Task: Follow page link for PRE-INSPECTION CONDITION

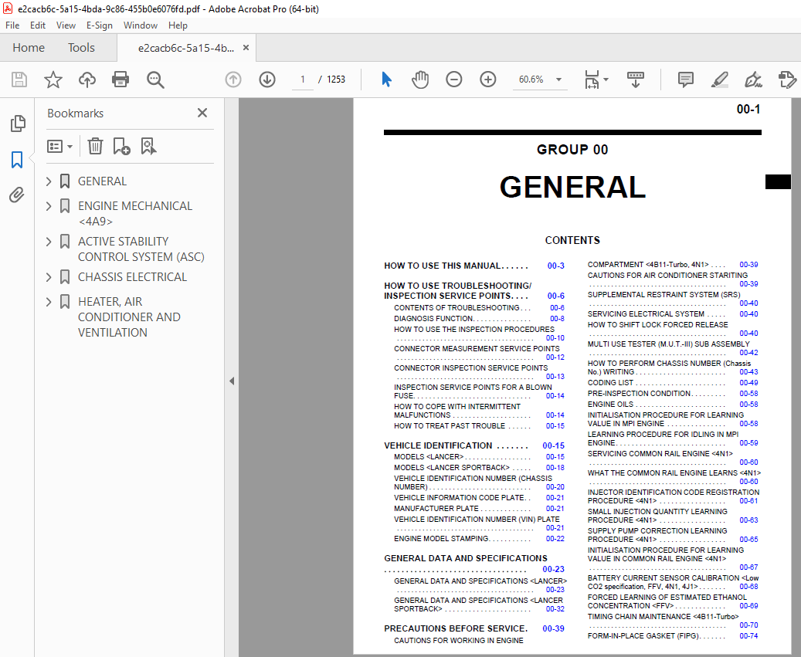Action: 749,394
